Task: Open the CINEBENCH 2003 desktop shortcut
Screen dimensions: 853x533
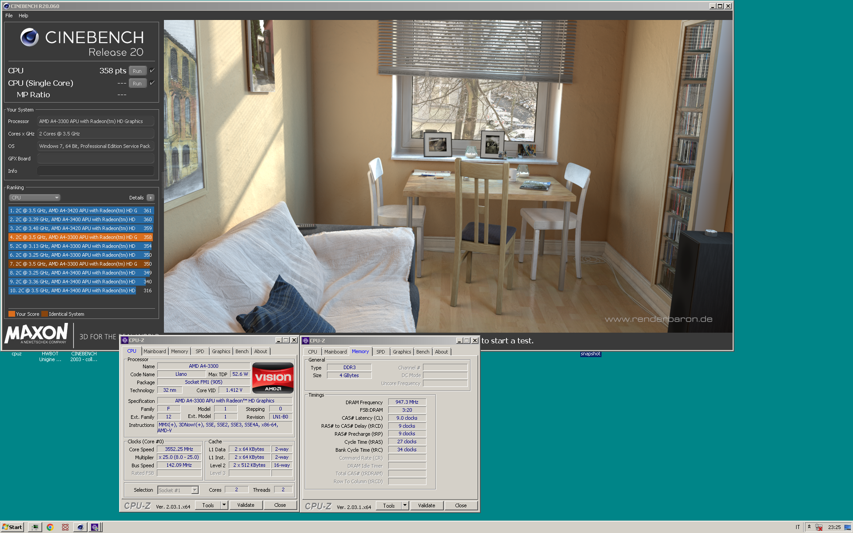Action: [84, 357]
